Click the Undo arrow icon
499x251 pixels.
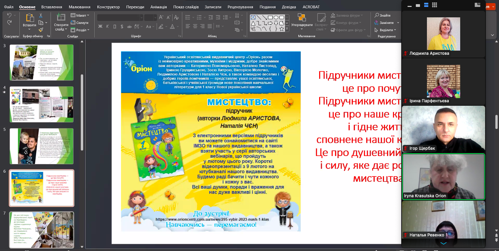pos(9,15)
